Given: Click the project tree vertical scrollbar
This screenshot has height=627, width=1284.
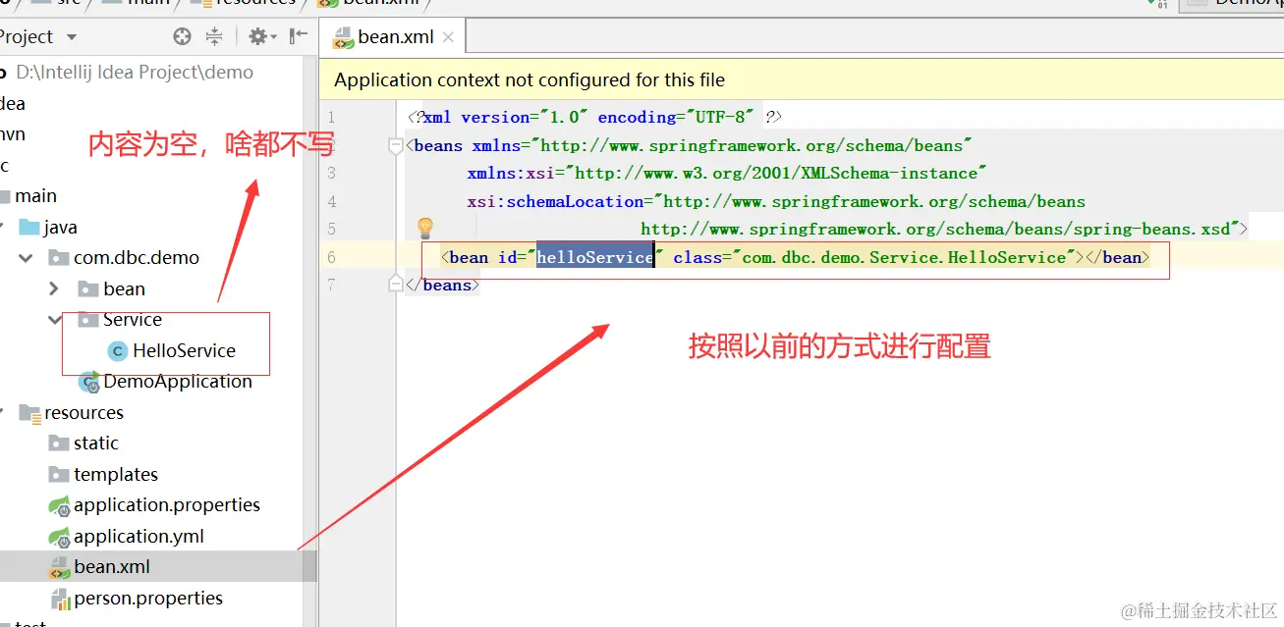Looking at the screenshot, I should pos(309,567).
